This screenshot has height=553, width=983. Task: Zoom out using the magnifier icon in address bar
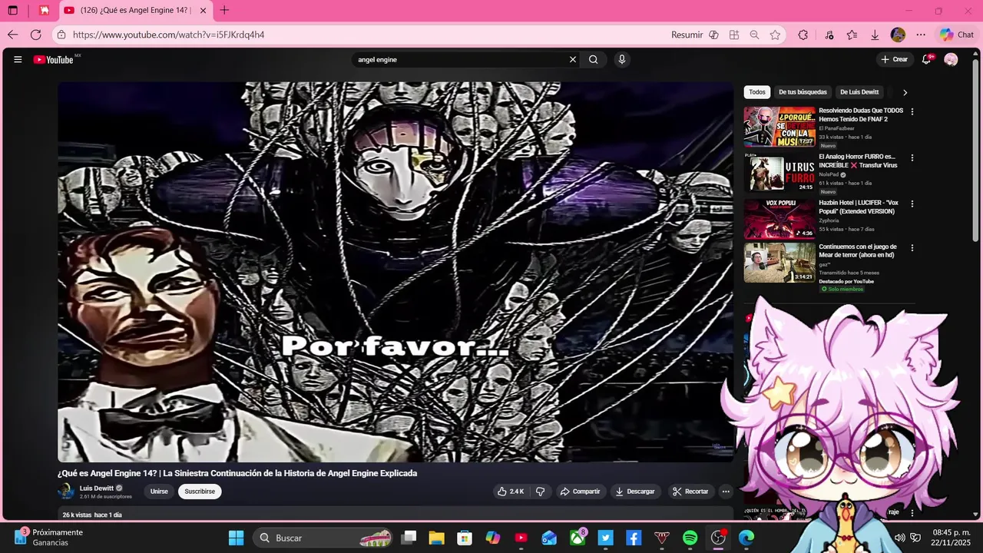point(754,35)
